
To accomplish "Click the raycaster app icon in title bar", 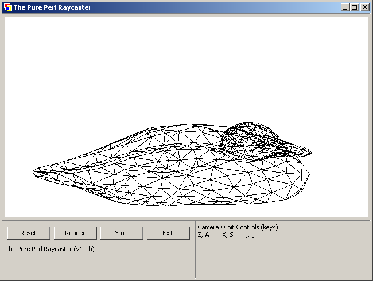I will pyautogui.click(x=8, y=7).
